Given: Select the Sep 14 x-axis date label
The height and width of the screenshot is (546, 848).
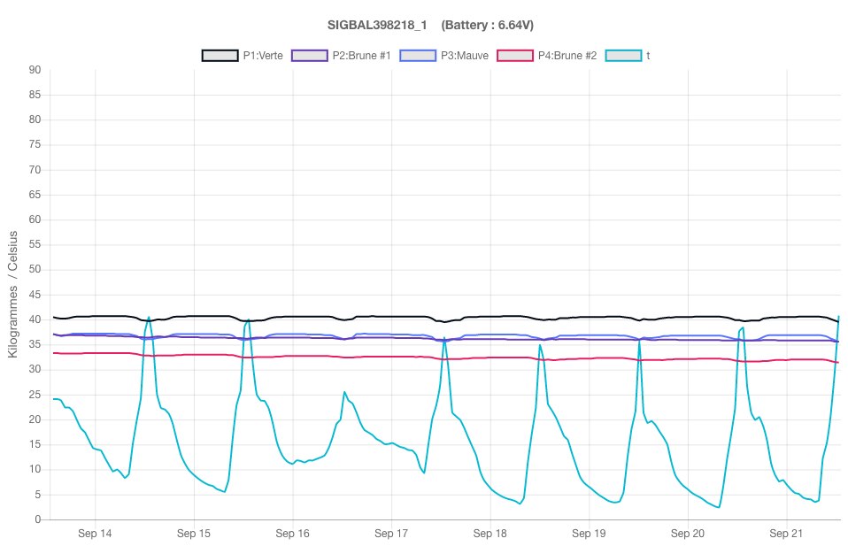Looking at the screenshot, I should point(95,534).
